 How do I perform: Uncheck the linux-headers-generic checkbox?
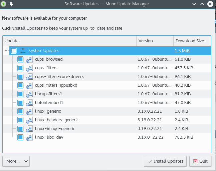click(x=20, y=120)
